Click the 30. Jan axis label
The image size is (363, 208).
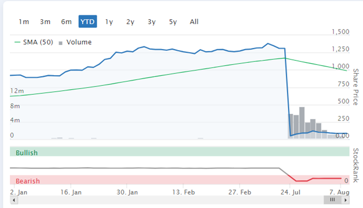click(x=127, y=192)
